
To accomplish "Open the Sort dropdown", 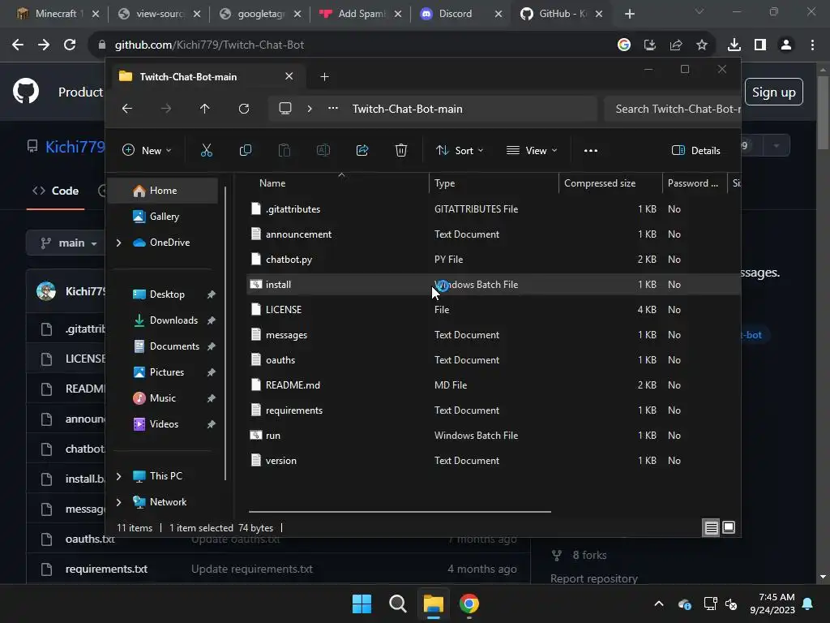I will point(459,150).
